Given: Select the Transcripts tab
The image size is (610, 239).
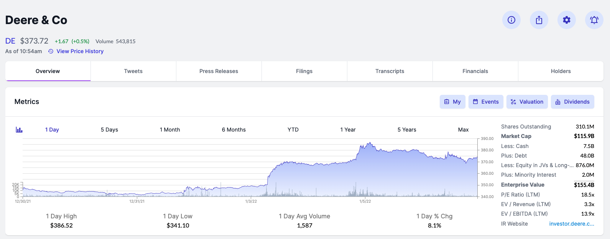Looking at the screenshot, I should (x=390, y=71).
